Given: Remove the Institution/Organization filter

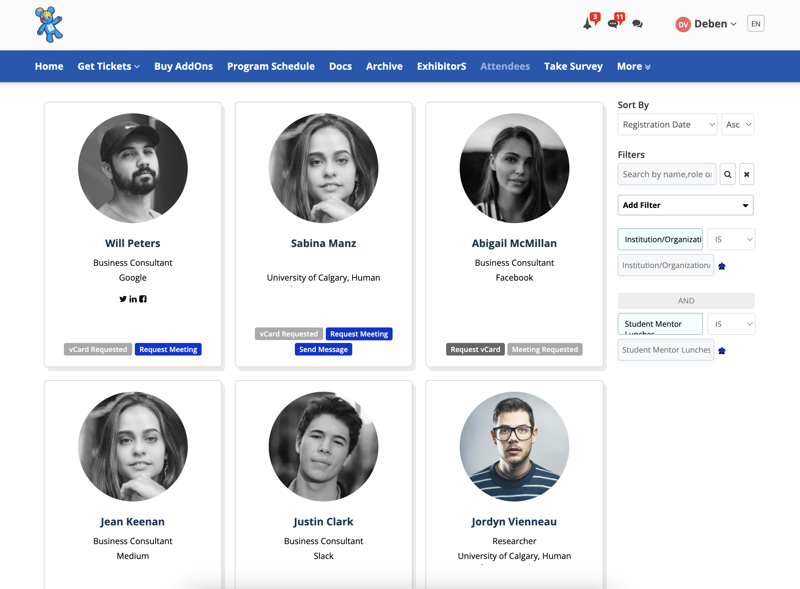Looking at the screenshot, I should pos(722,266).
